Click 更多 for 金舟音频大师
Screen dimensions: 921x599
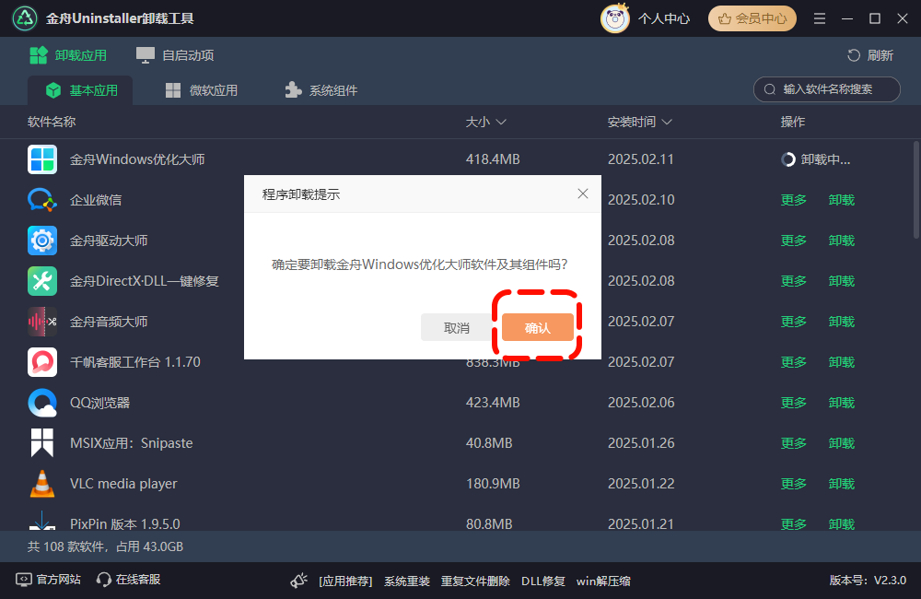pos(794,322)
